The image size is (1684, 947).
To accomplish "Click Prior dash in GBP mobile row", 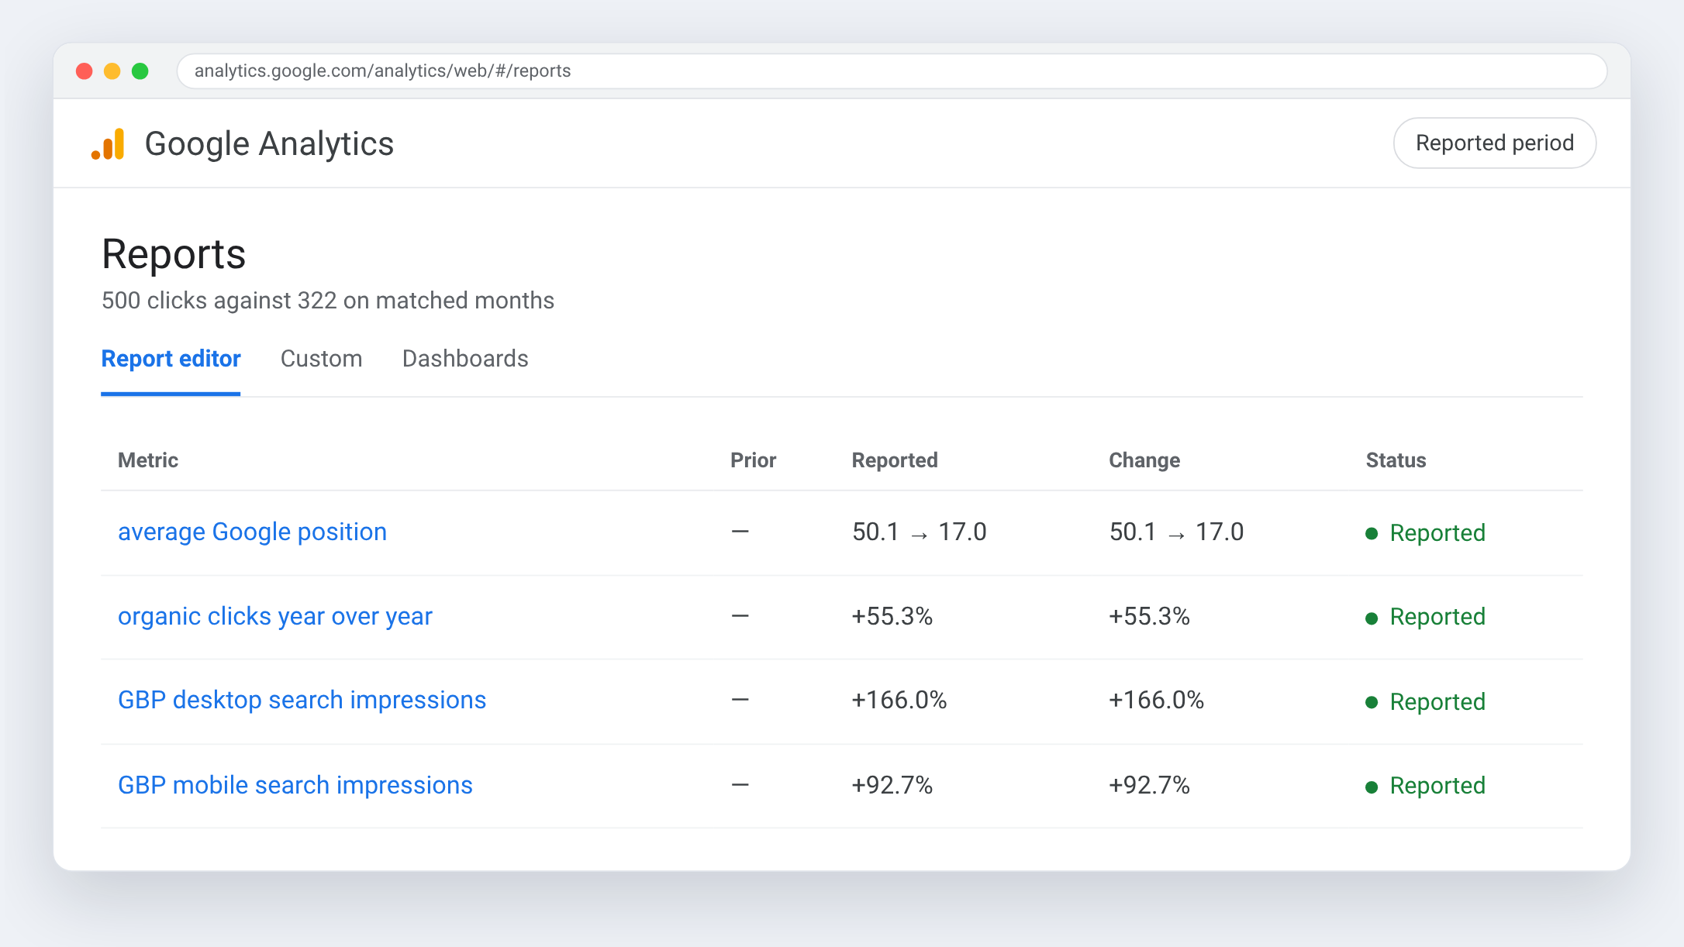I will point(740,786).
